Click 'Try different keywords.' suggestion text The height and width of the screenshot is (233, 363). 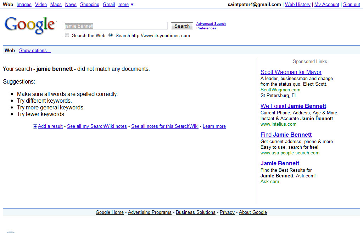tap(44, 101)
